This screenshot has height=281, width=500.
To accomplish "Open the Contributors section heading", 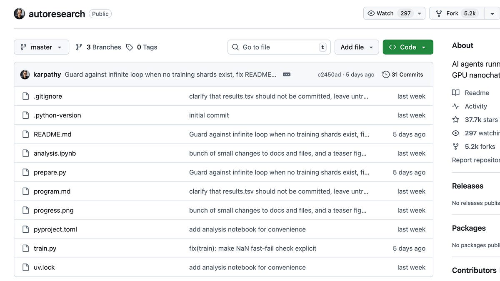I will pyautogui.click(x=474, y=270).
